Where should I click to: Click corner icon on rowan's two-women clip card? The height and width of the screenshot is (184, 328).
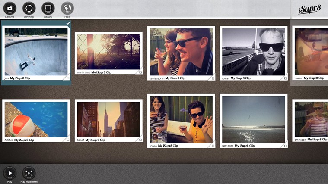click(213, 146)
